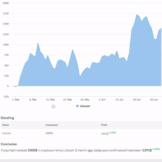Click the '22. May' axis label
This screenshot has height=162, width=162.
[67, 99]
